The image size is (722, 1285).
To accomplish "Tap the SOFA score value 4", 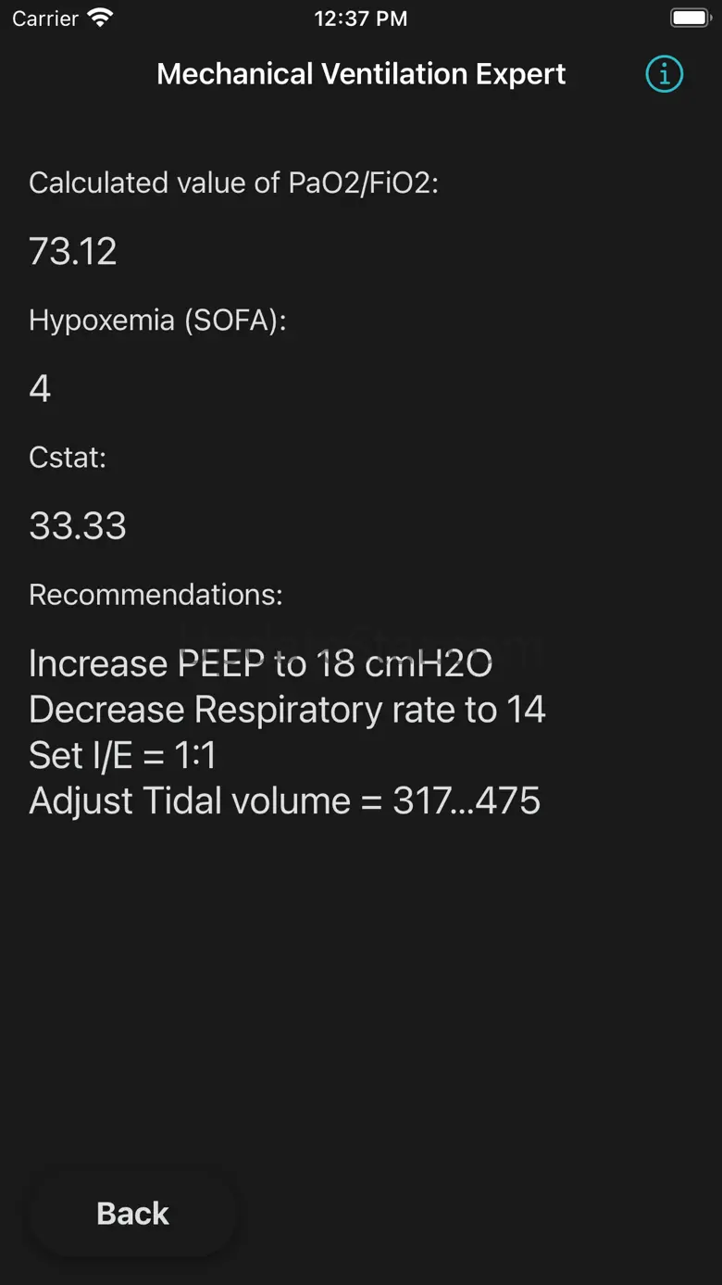I will coord(40,388).
